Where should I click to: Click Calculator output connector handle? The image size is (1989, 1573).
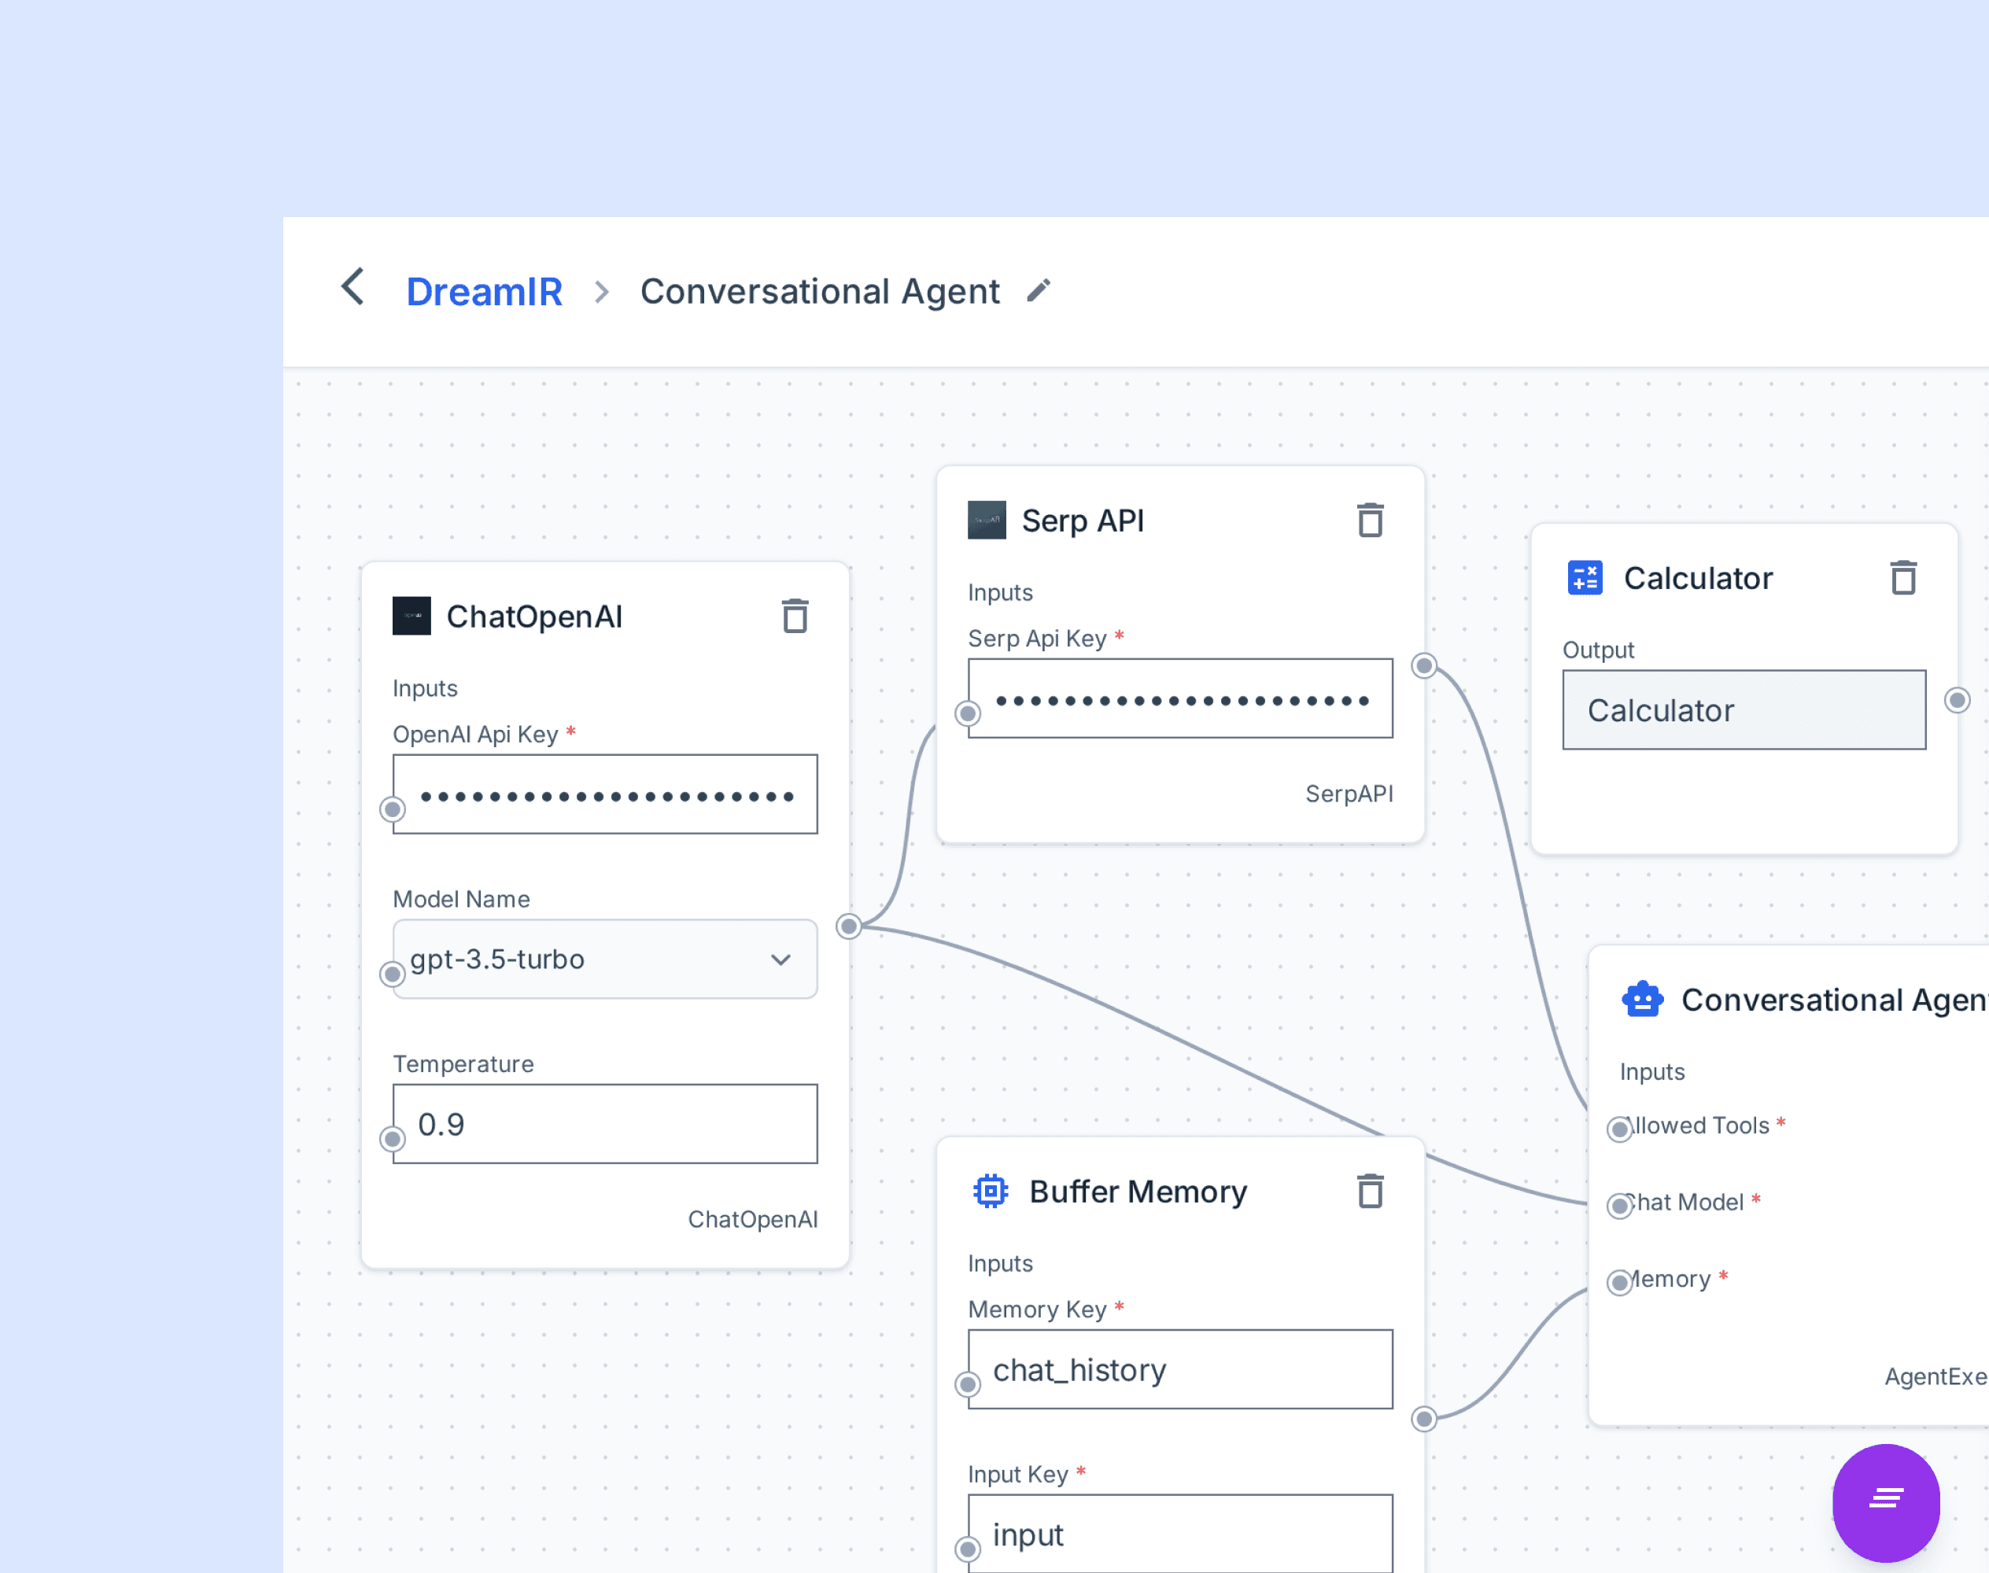pos(1957,700)
